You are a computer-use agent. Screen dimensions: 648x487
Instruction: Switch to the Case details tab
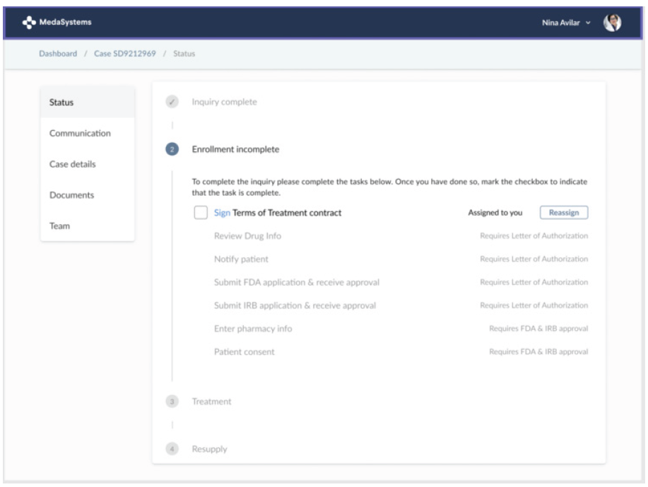[x=72, y=164]
